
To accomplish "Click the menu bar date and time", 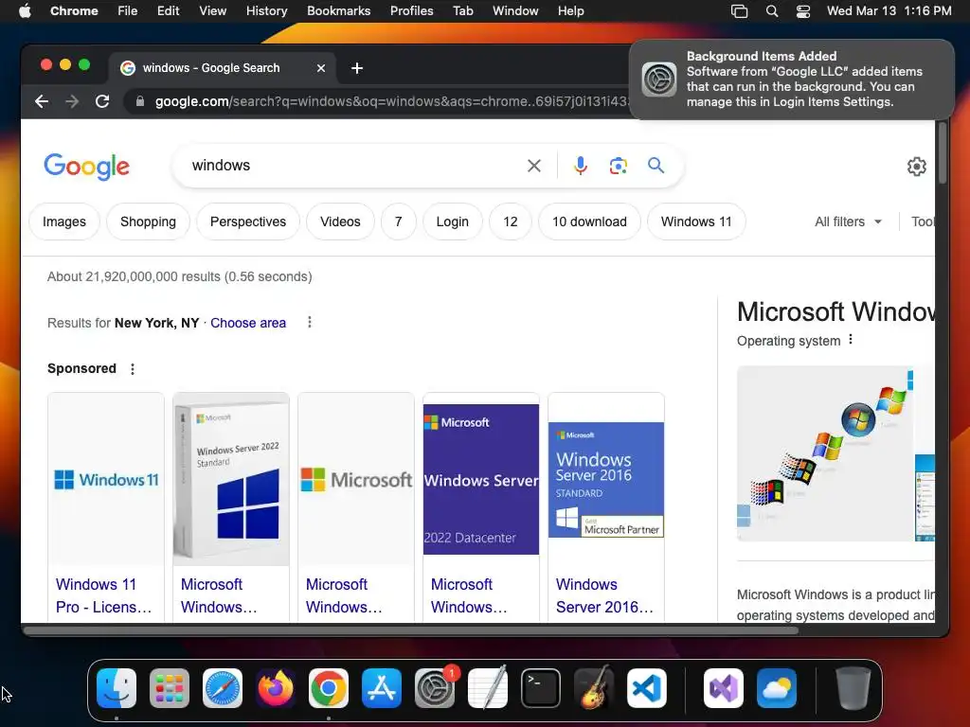I will click(889, 11).
